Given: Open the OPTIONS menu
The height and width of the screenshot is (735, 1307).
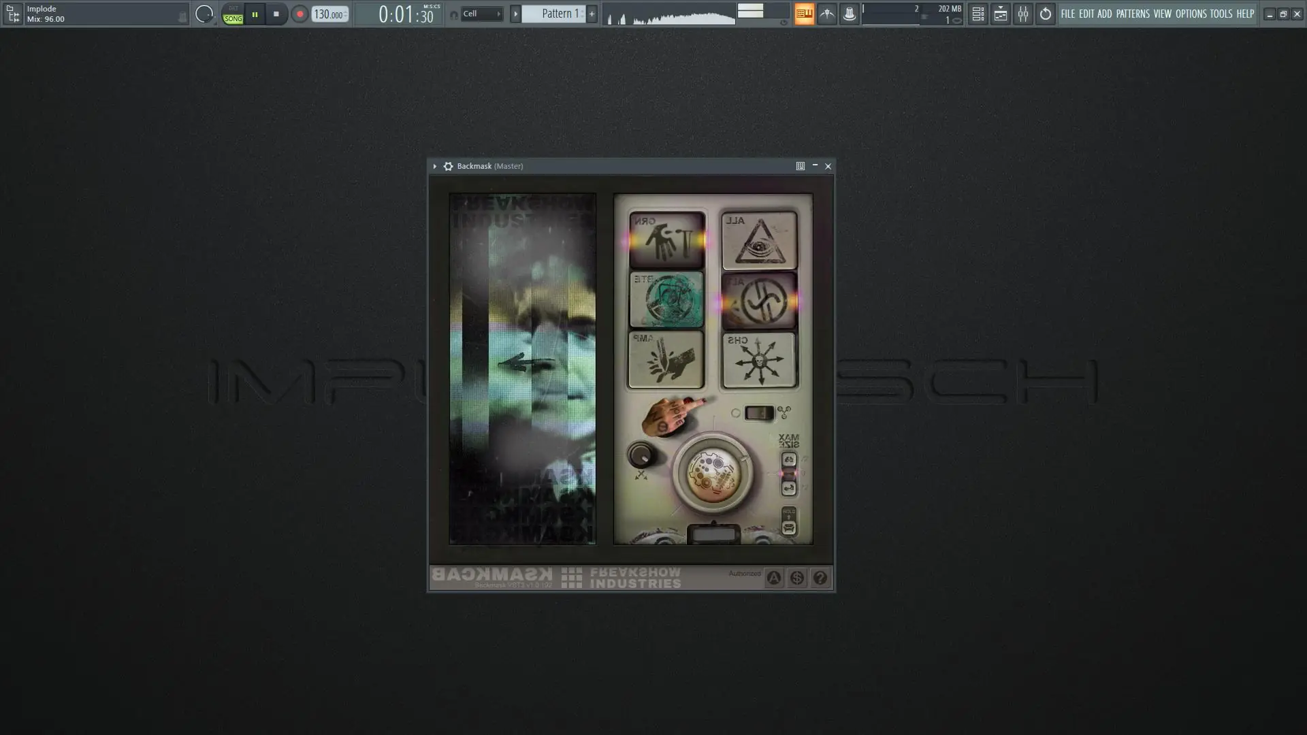Looking at the screenshot, I should pos(1191,14).
